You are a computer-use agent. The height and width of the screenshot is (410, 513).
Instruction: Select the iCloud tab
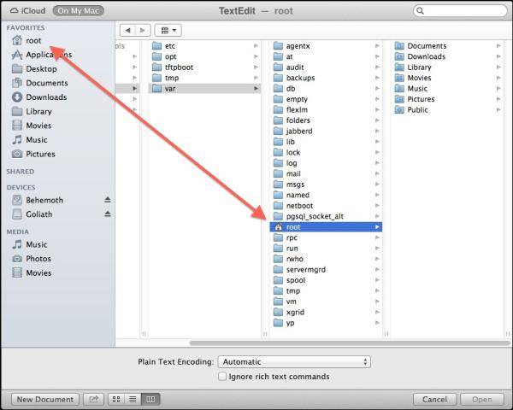coord(27,11)
